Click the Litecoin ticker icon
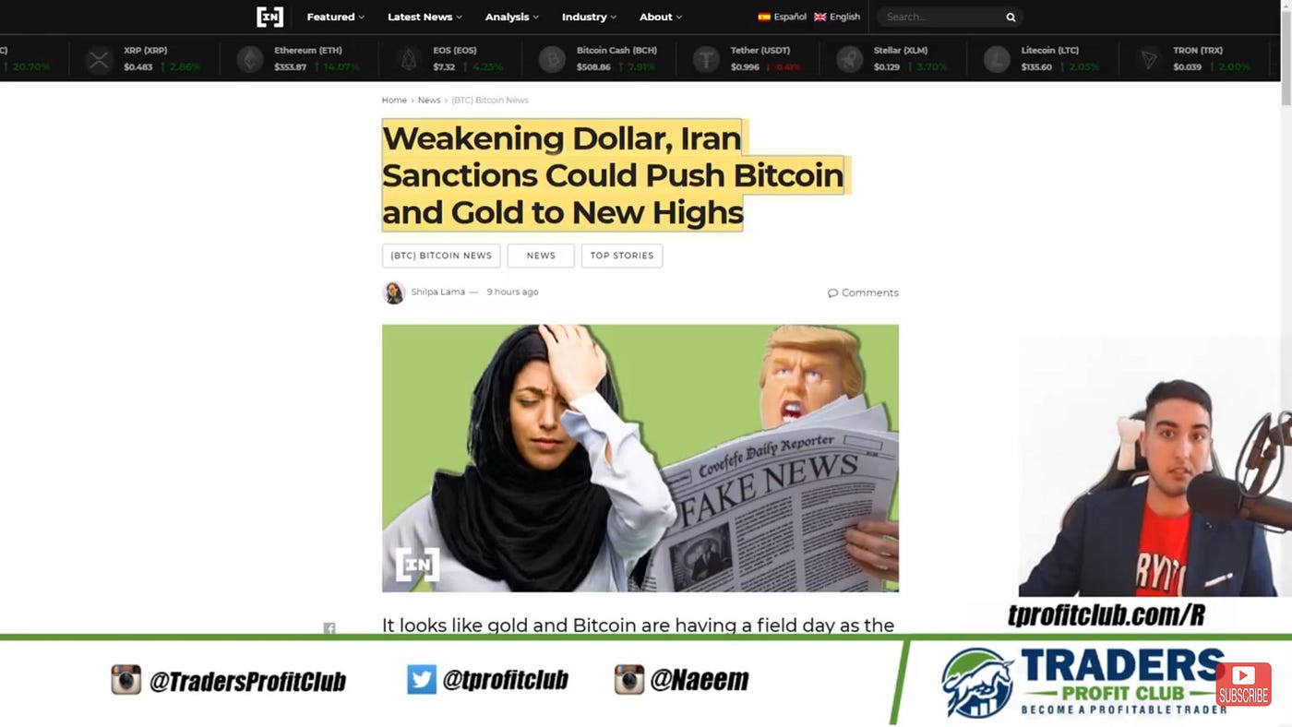Viewport: 1292px width, 727px height. (x=997, y=60)
